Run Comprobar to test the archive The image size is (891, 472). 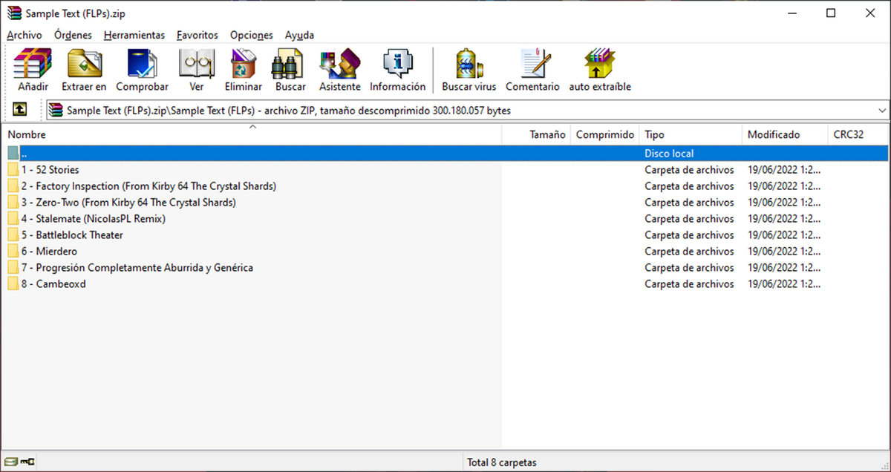tap(142, 70)
